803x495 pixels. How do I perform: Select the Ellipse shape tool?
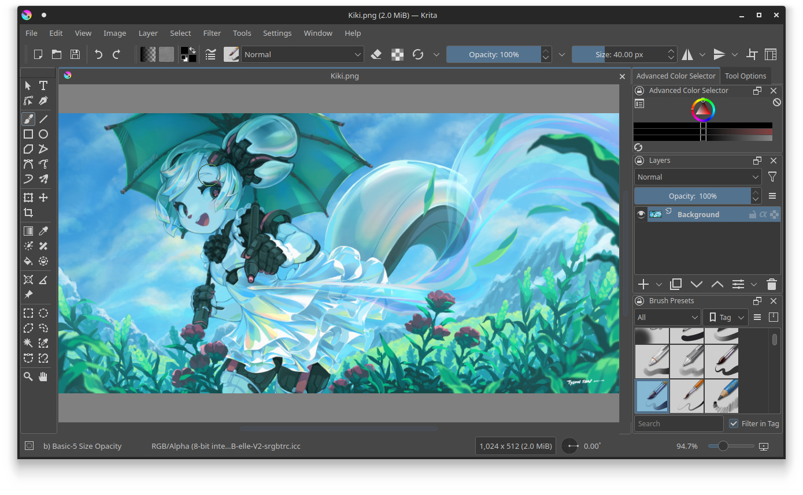[43, 134]
